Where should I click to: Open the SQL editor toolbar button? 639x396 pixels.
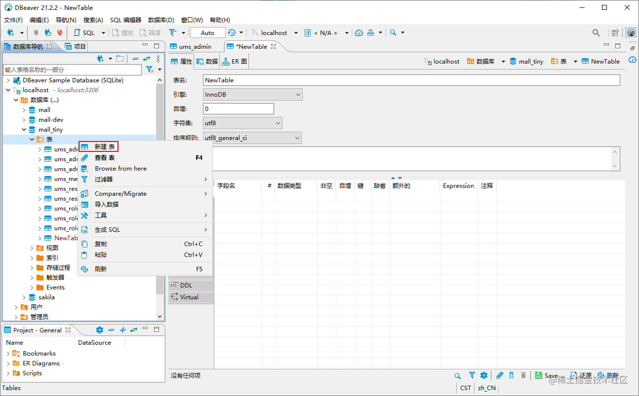coord(84,33)
